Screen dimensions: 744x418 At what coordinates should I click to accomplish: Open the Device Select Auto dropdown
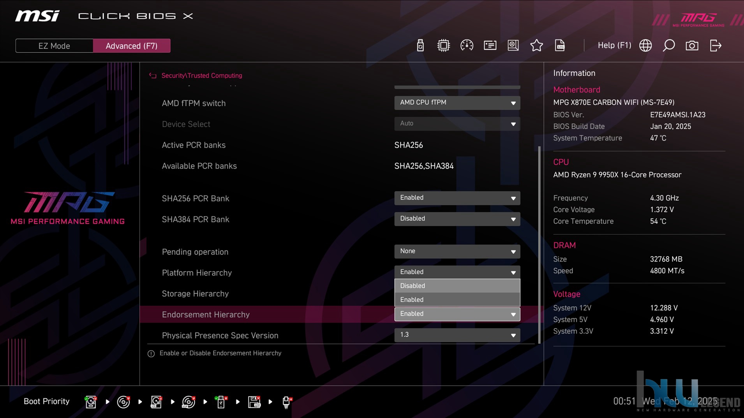[x=457, y=124]
